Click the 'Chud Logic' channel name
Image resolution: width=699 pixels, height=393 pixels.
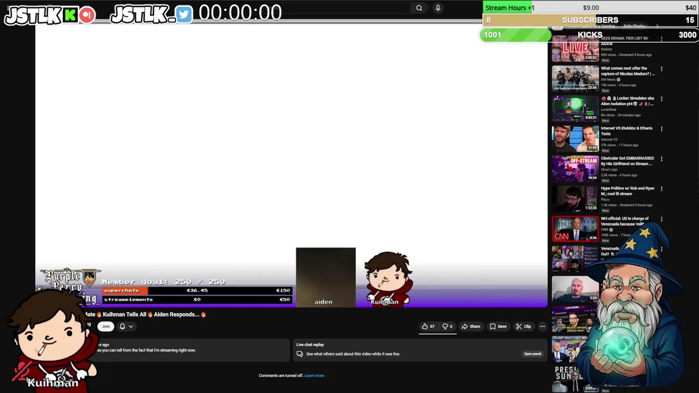609,170
